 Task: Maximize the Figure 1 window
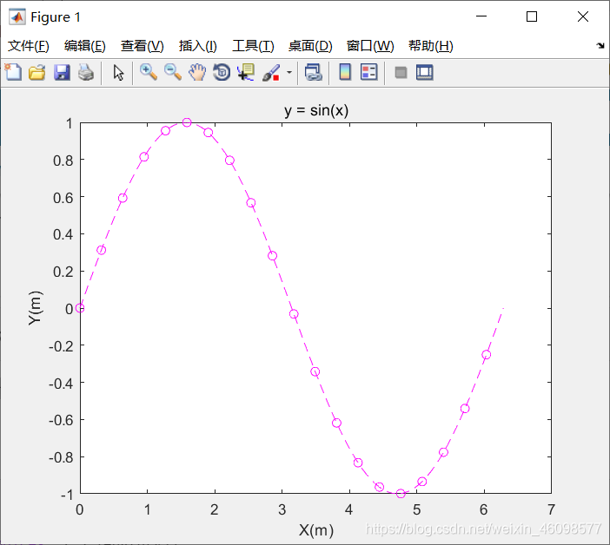pos(532,16)
